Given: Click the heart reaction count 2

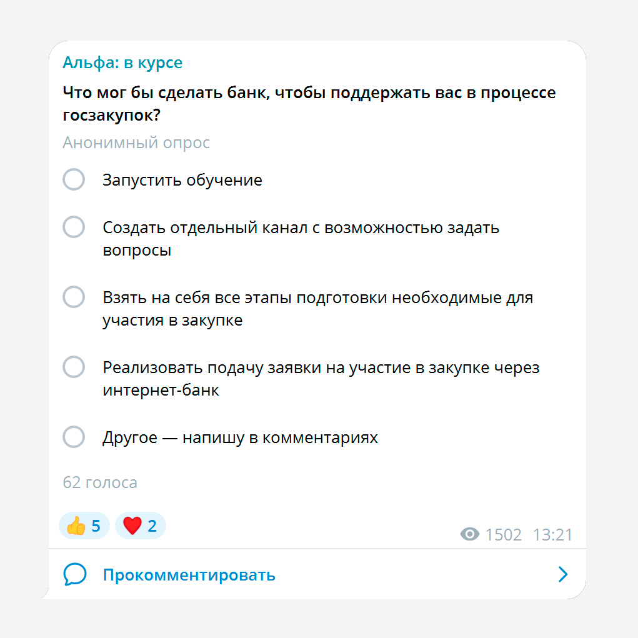Looking at the screenshot, I should tap(152, 526).
